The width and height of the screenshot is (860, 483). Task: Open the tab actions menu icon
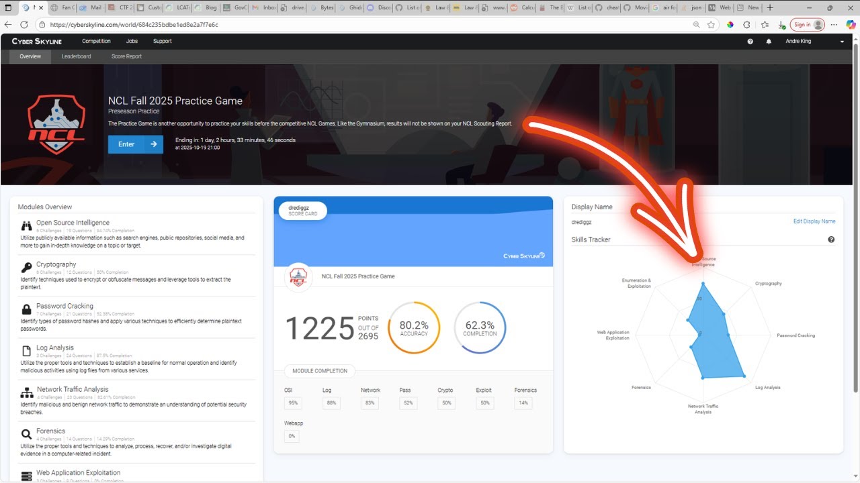(x=7, y=8)
